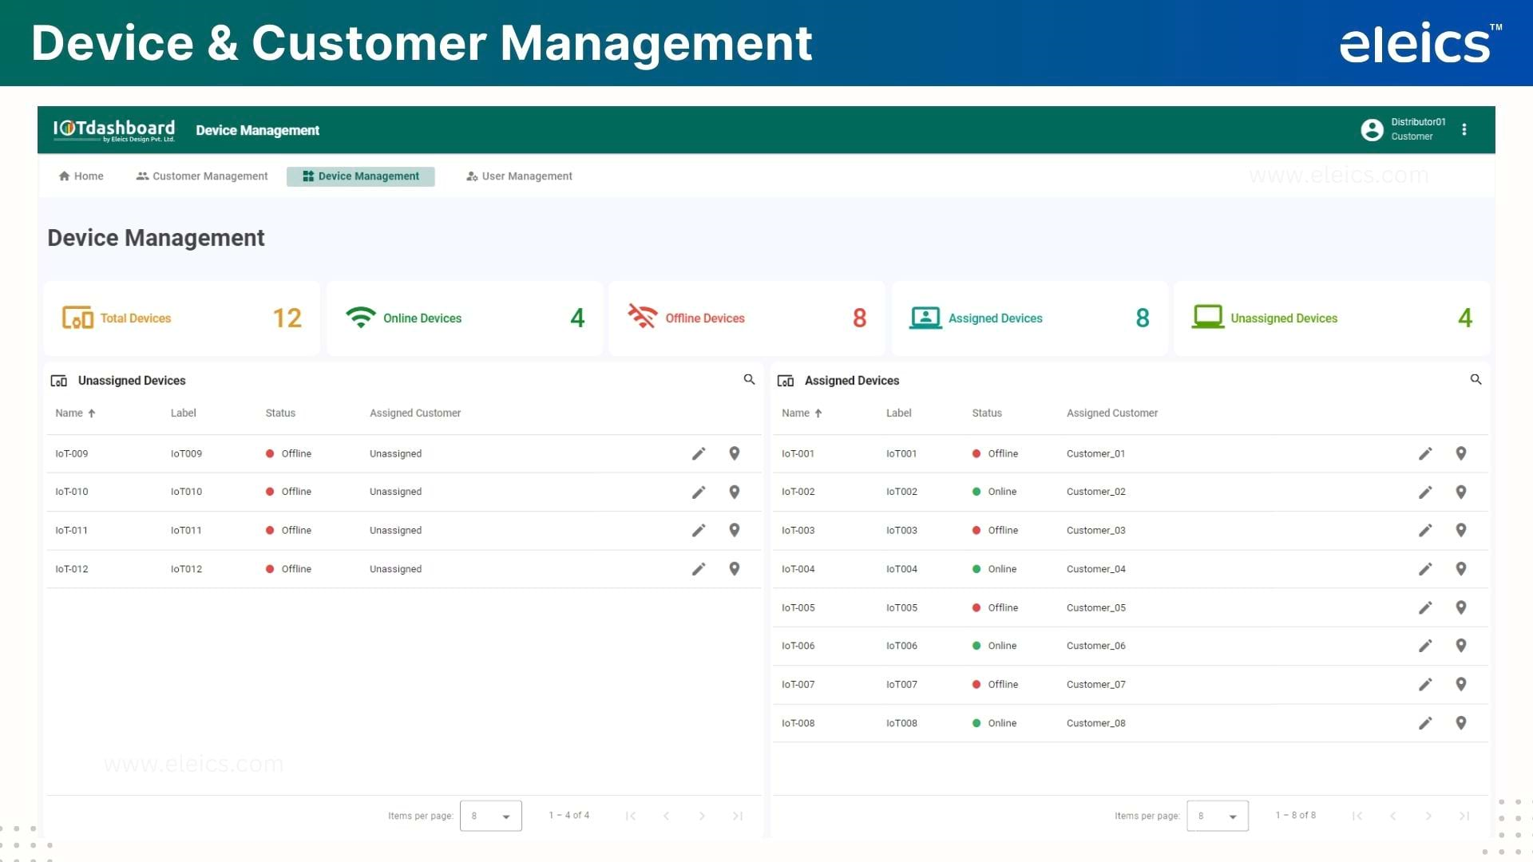Edit device IoT-004 with pencil icon
The image size is (1533, 862).
click(1425, 569)
